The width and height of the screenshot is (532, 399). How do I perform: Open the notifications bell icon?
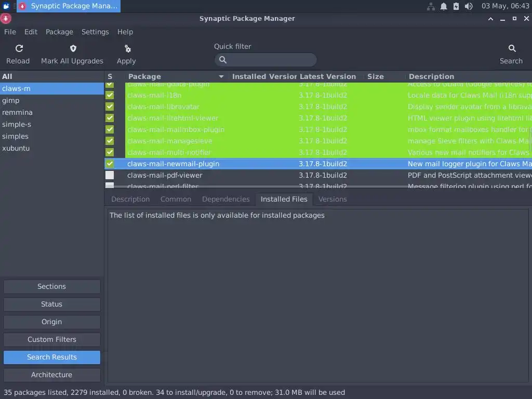tap(444, 6)
